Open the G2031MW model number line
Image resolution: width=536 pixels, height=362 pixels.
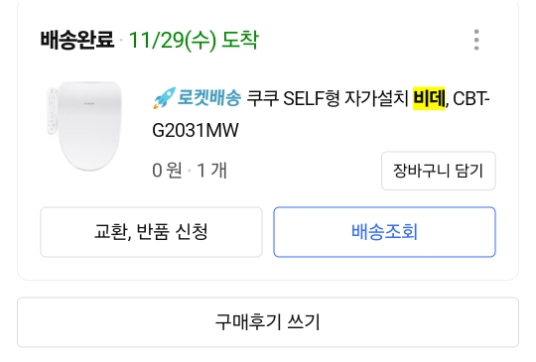pos(196,130)
